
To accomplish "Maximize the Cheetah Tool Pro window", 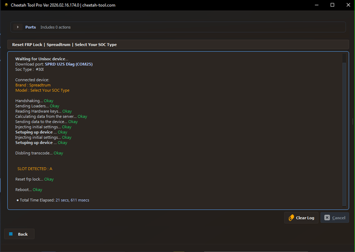I will (x=332, y=5).
